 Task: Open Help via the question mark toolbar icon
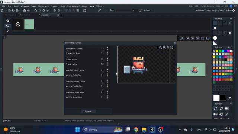pyautogui.click(x=59, y=10)
